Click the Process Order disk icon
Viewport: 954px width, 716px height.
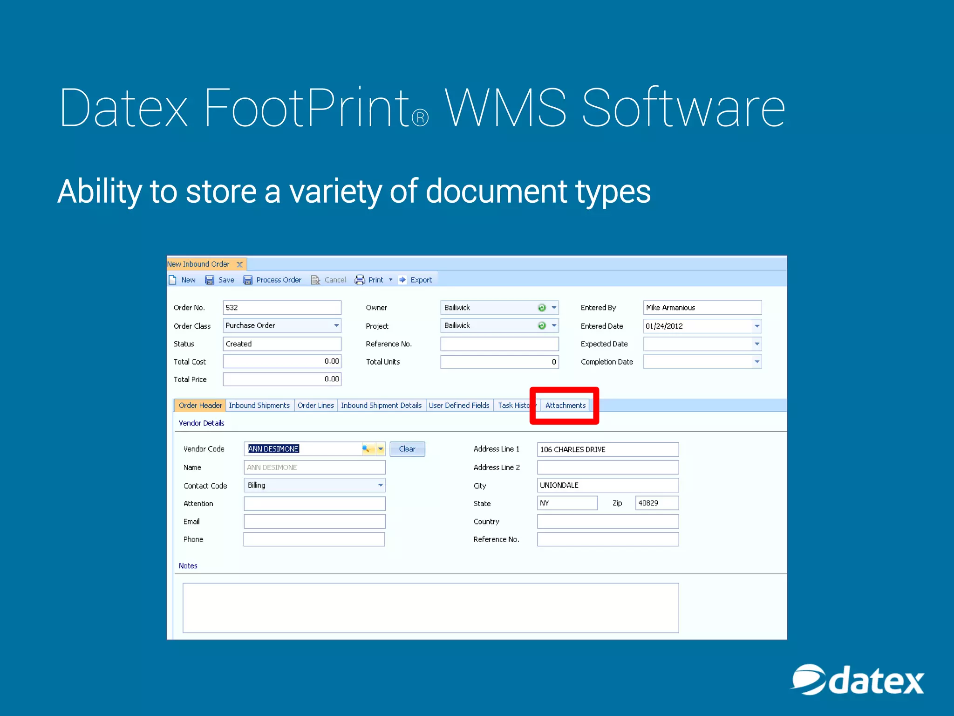click(248, 280)
